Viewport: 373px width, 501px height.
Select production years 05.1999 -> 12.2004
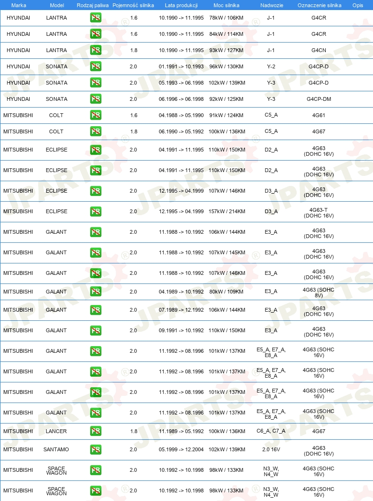click(181, 449)
